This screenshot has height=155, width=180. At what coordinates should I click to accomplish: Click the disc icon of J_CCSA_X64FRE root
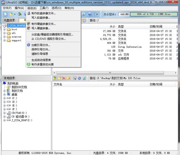(x=4, y=25)
